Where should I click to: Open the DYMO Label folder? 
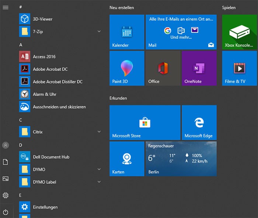tap(60, 182)
